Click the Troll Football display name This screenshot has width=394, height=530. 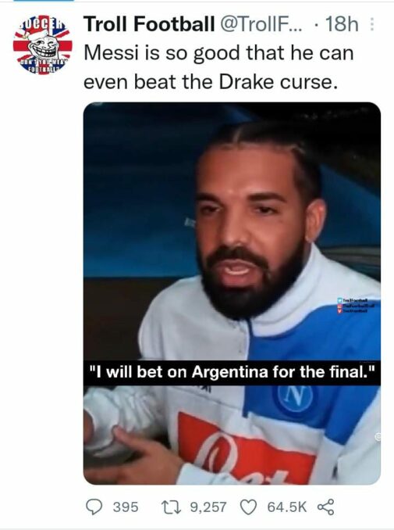pos(149,24)
